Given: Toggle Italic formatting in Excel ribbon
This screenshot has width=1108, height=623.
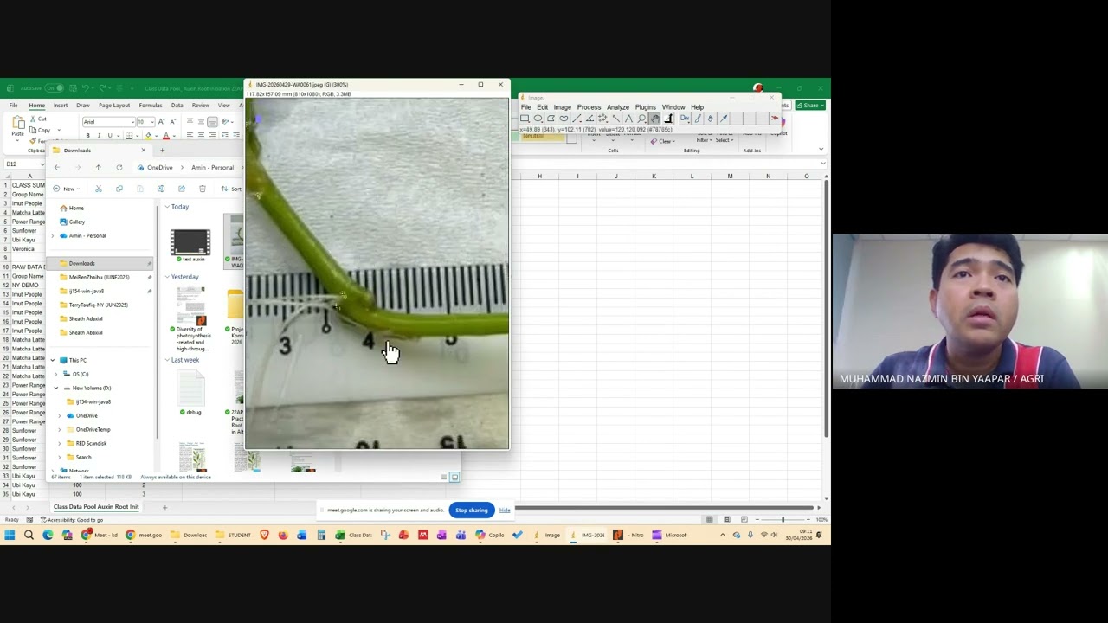Looking at the screenshot, I should pos(99,136).
